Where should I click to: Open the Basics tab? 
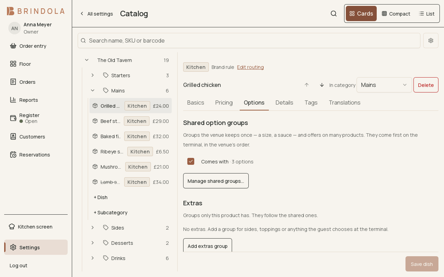tap(196, 102)
